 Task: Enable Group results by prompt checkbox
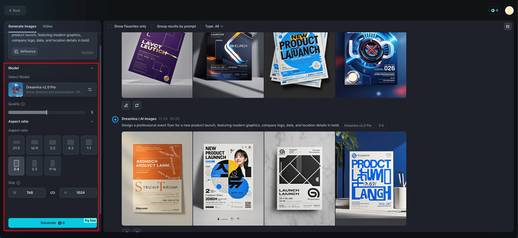coord(153,26)
